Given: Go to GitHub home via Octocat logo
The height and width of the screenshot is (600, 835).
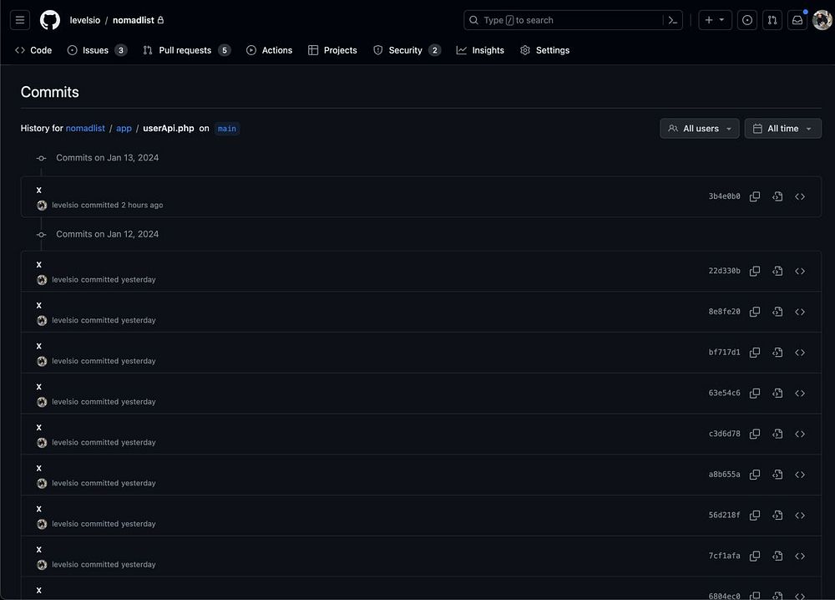Looking at the screenshot, I should [50, 20].
